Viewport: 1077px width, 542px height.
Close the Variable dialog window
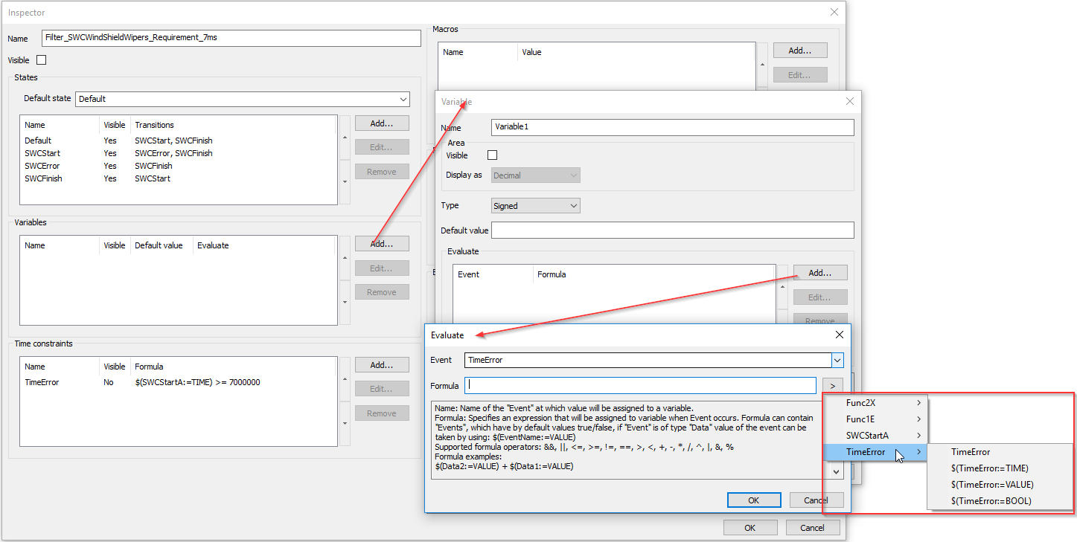tap(850, 101)
